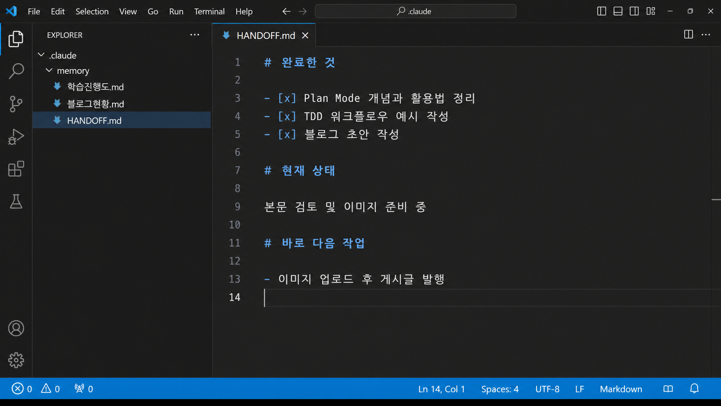Screen dimensions: 721x406
Task: Toggle the secondary side bar layout icon
Action: click(x=634, y=11)
